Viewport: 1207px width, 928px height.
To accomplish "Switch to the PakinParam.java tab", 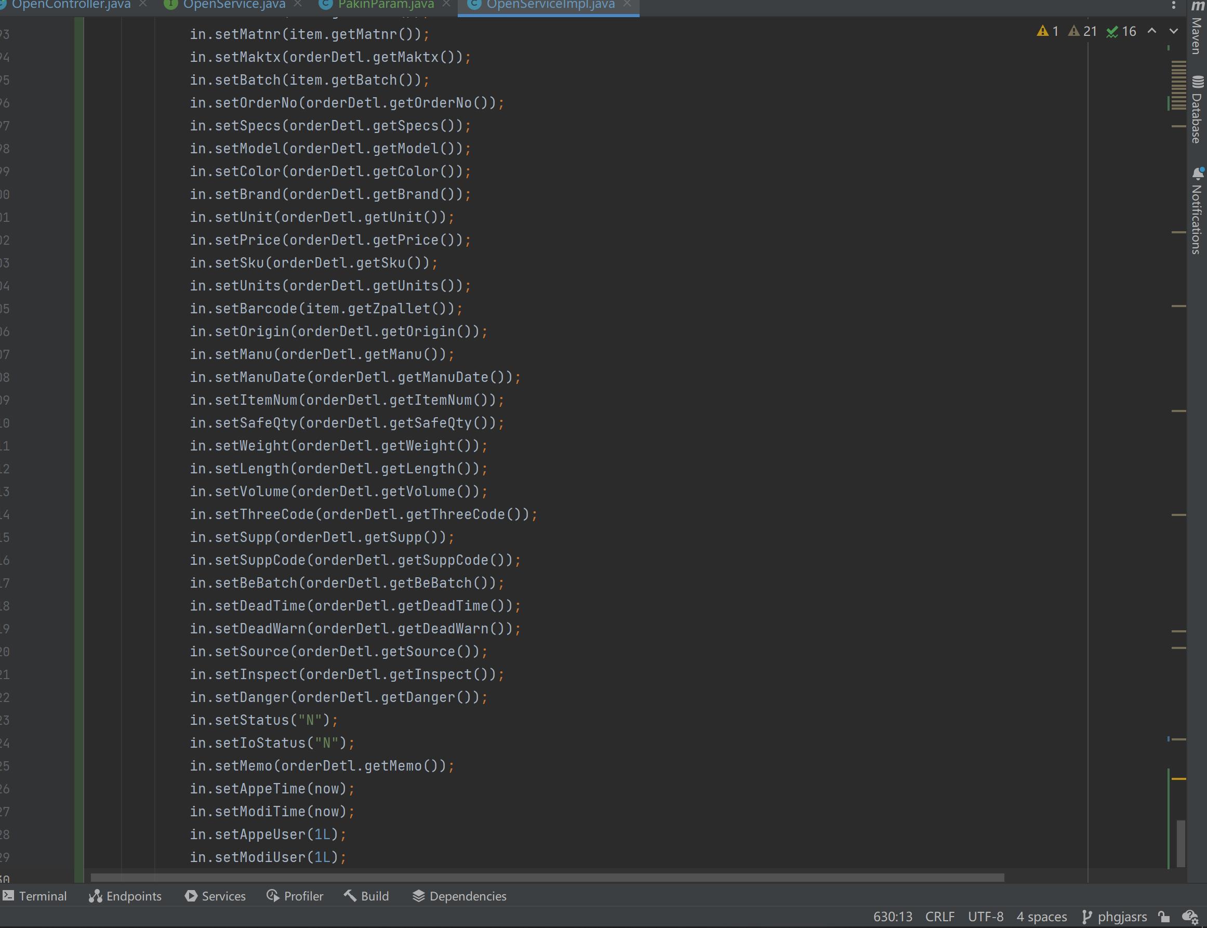I will pos(386,5).
